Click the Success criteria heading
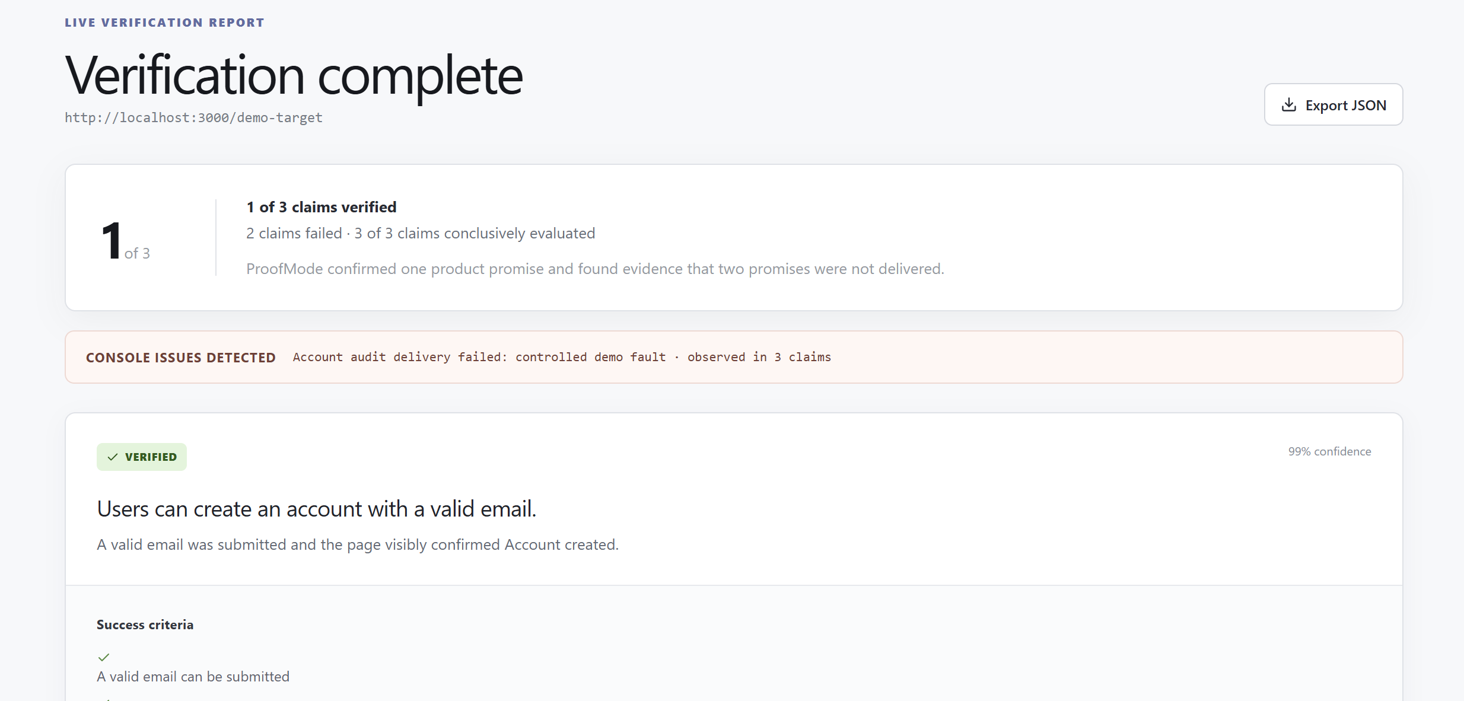This screenshot has height=701, width=1464. click(145, 624)
